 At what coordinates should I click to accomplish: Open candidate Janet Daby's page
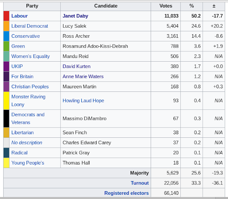tap(75, 16)
